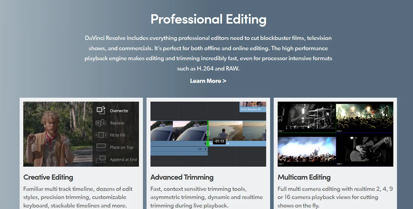
Task: Click the Creative Editing card image
Action: tap(81, 134)
